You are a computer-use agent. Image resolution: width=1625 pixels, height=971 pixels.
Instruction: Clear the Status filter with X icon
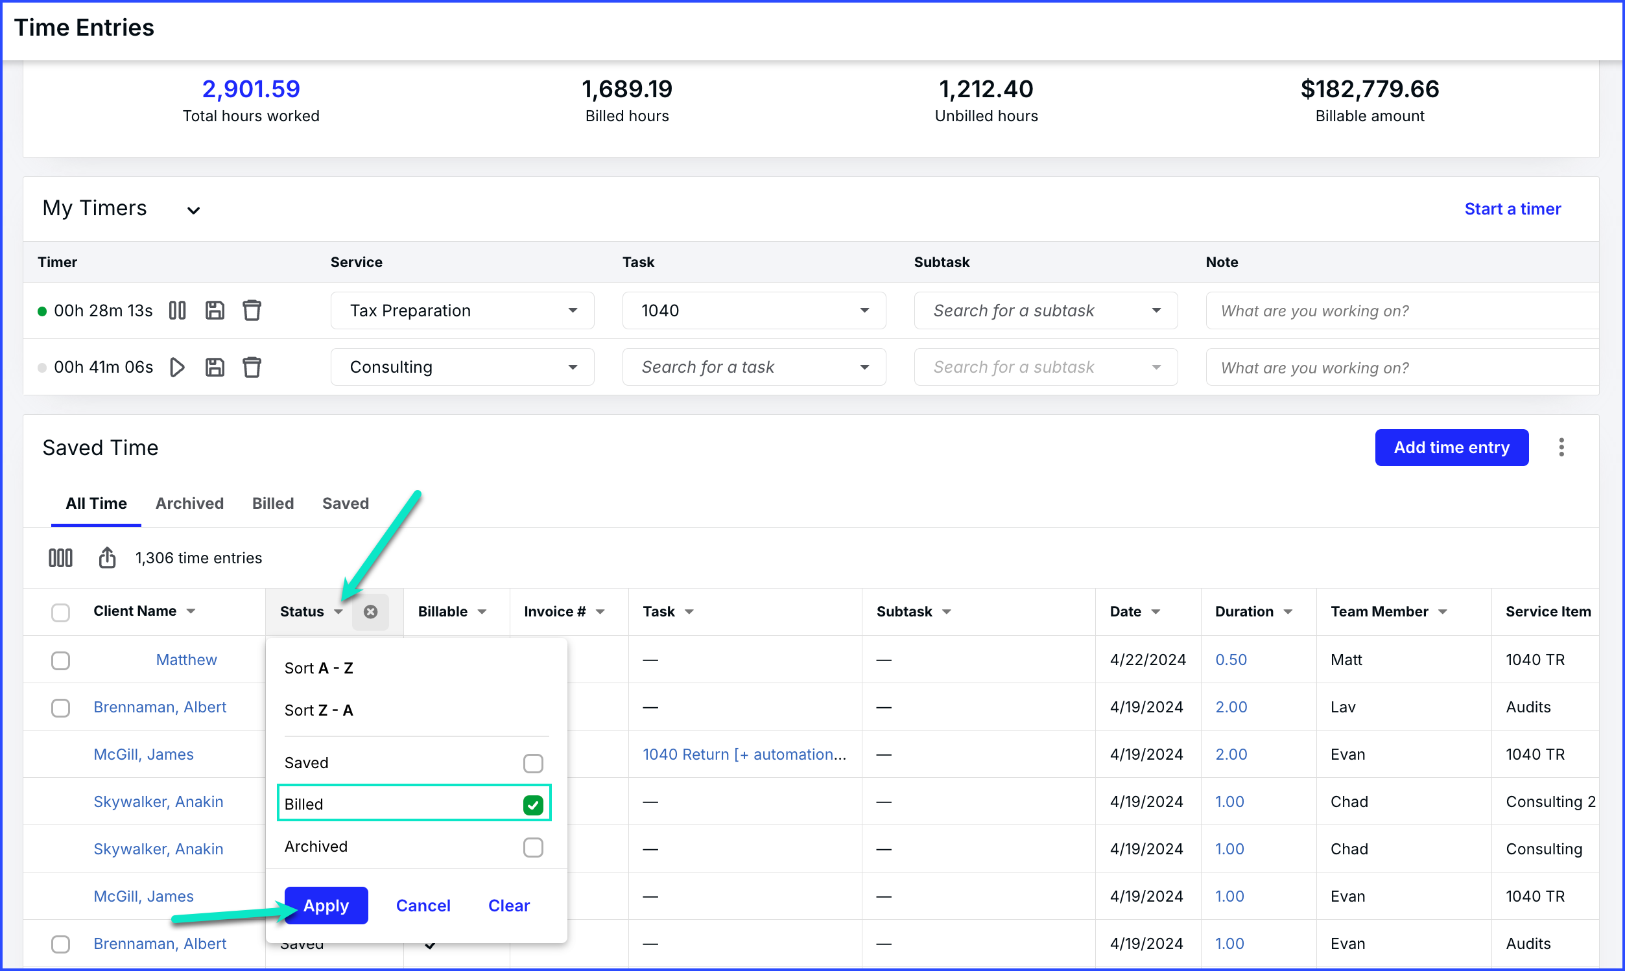click(x=370, y=612)
